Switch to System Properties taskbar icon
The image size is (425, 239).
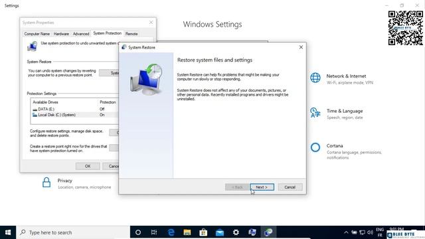click(252, 232)
